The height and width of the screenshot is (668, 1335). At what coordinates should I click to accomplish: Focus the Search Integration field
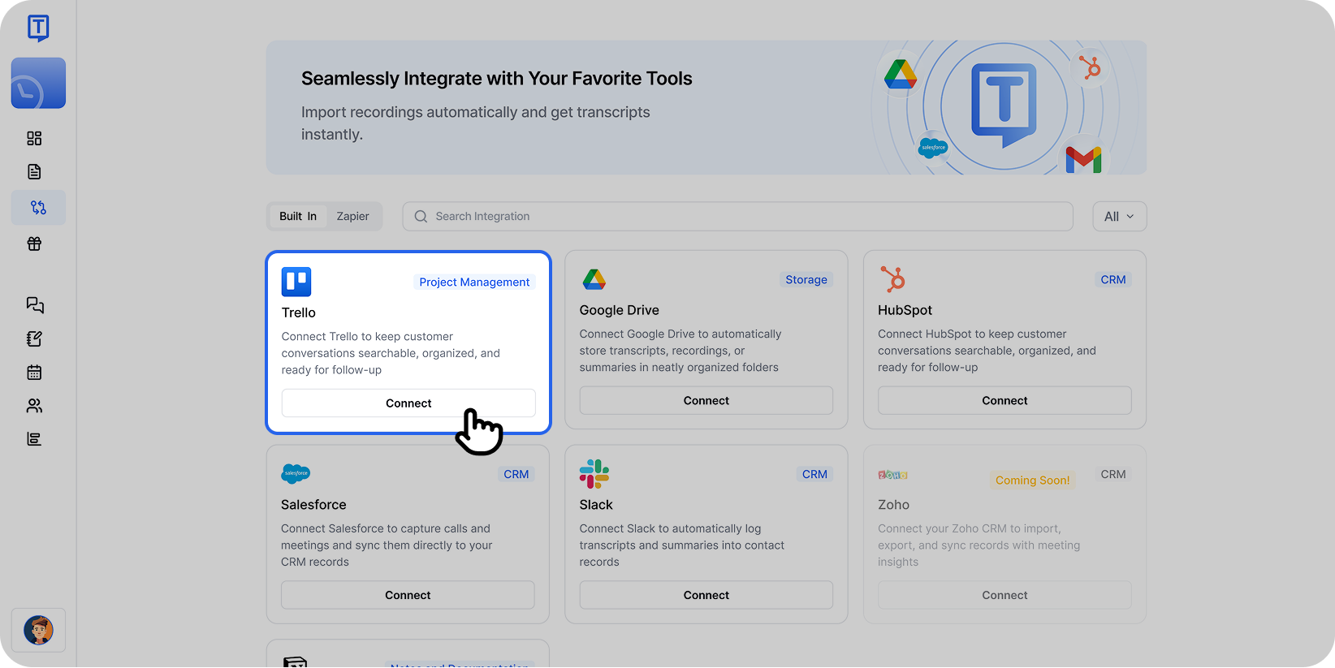pos(737,217)
